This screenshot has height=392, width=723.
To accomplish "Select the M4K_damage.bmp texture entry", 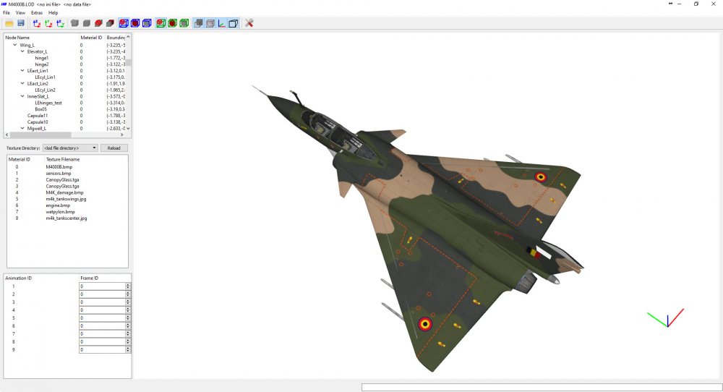I will point(64,193).
